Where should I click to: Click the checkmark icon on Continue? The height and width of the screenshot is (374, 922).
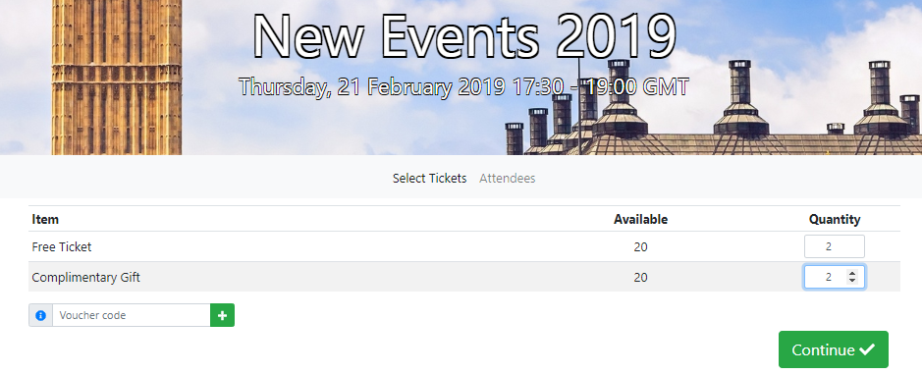click(x=867, y=349)
